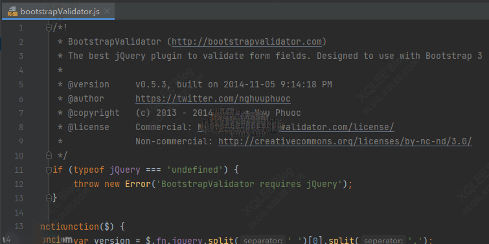Collapse the comment block at line 1
489x244 pixels.
pos(49,28)
